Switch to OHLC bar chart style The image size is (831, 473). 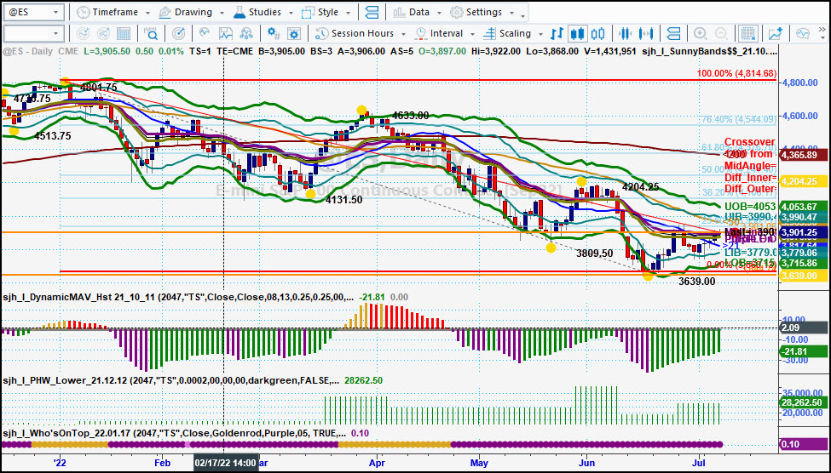557,34
